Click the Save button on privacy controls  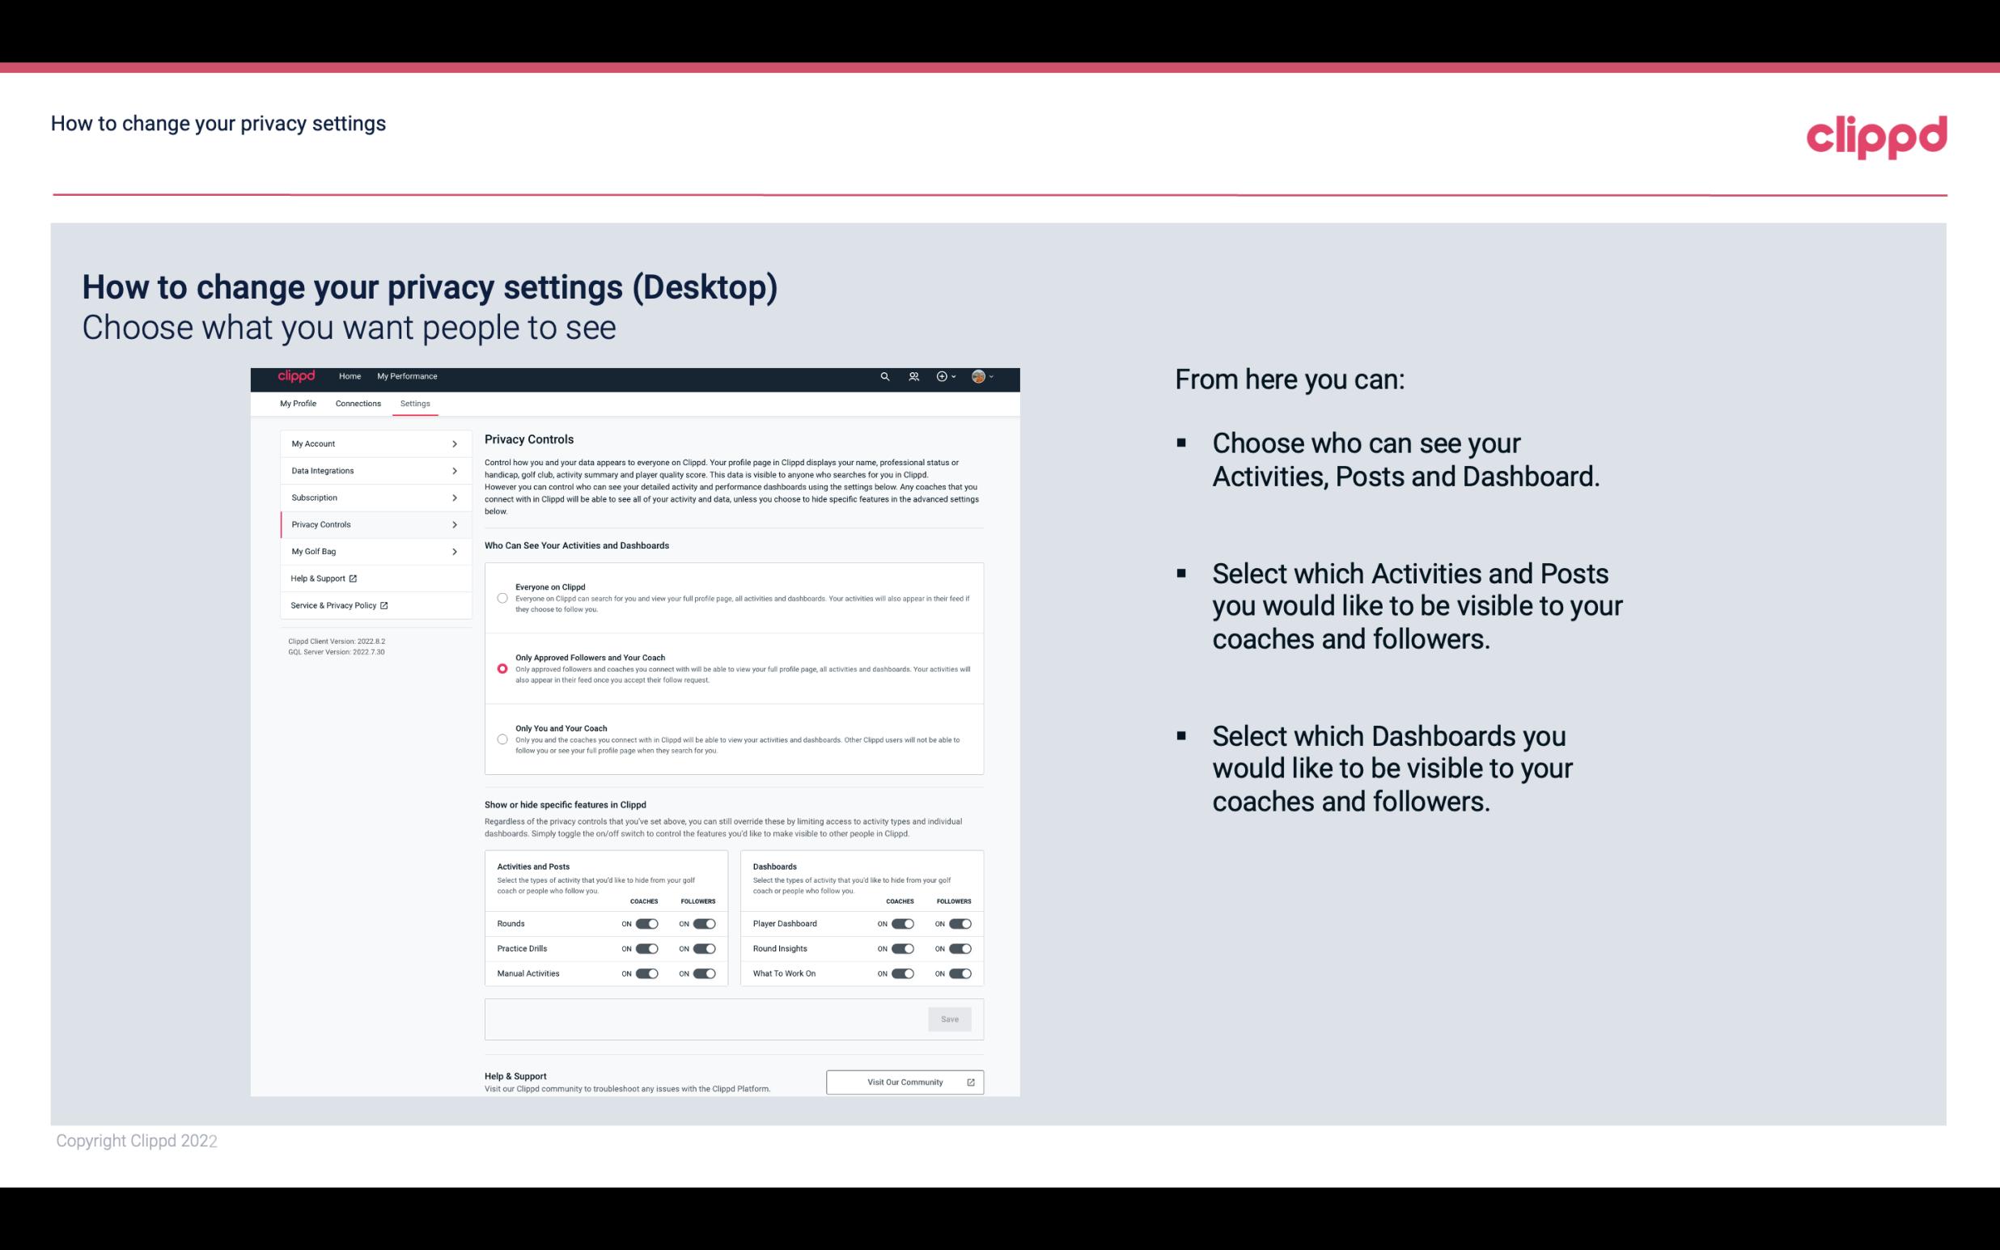(949, 1019)
